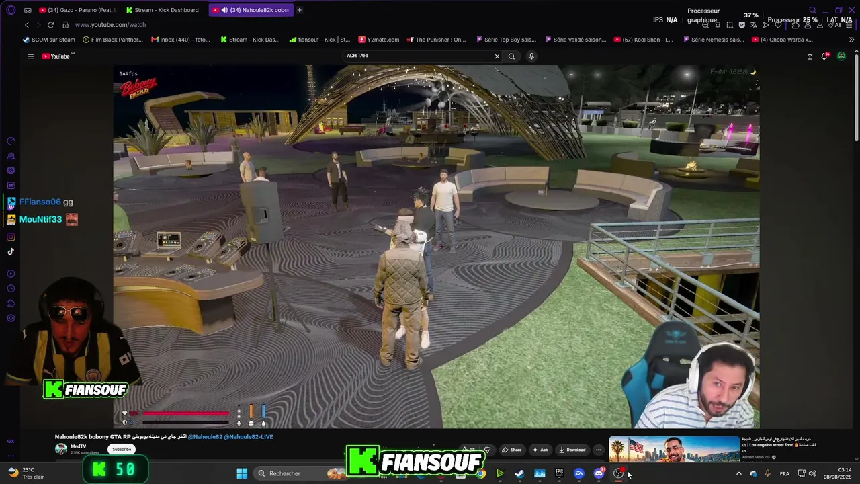Open Instagram in the Opera sidebar

pyautogui.click(x=11, y=237)
